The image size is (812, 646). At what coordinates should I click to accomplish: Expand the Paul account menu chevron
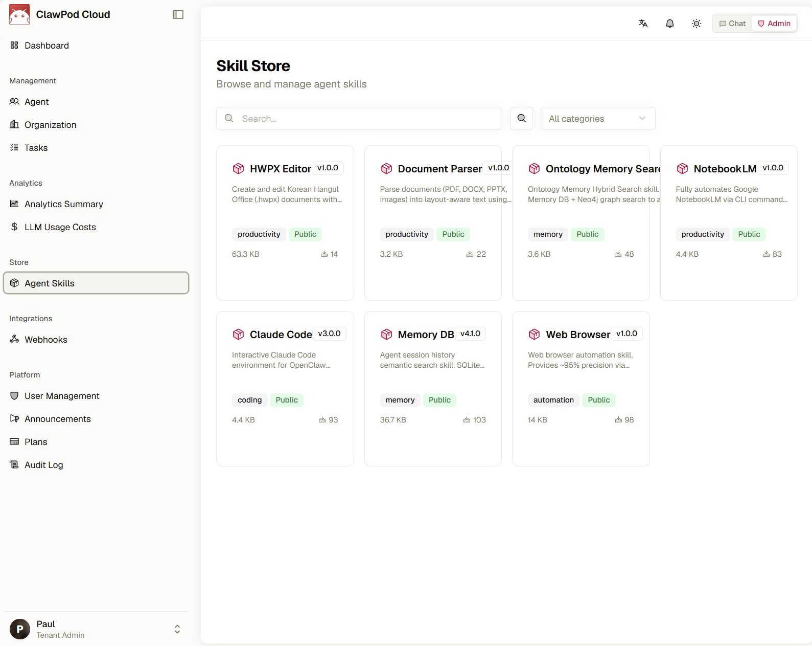[x=177, y=629]
